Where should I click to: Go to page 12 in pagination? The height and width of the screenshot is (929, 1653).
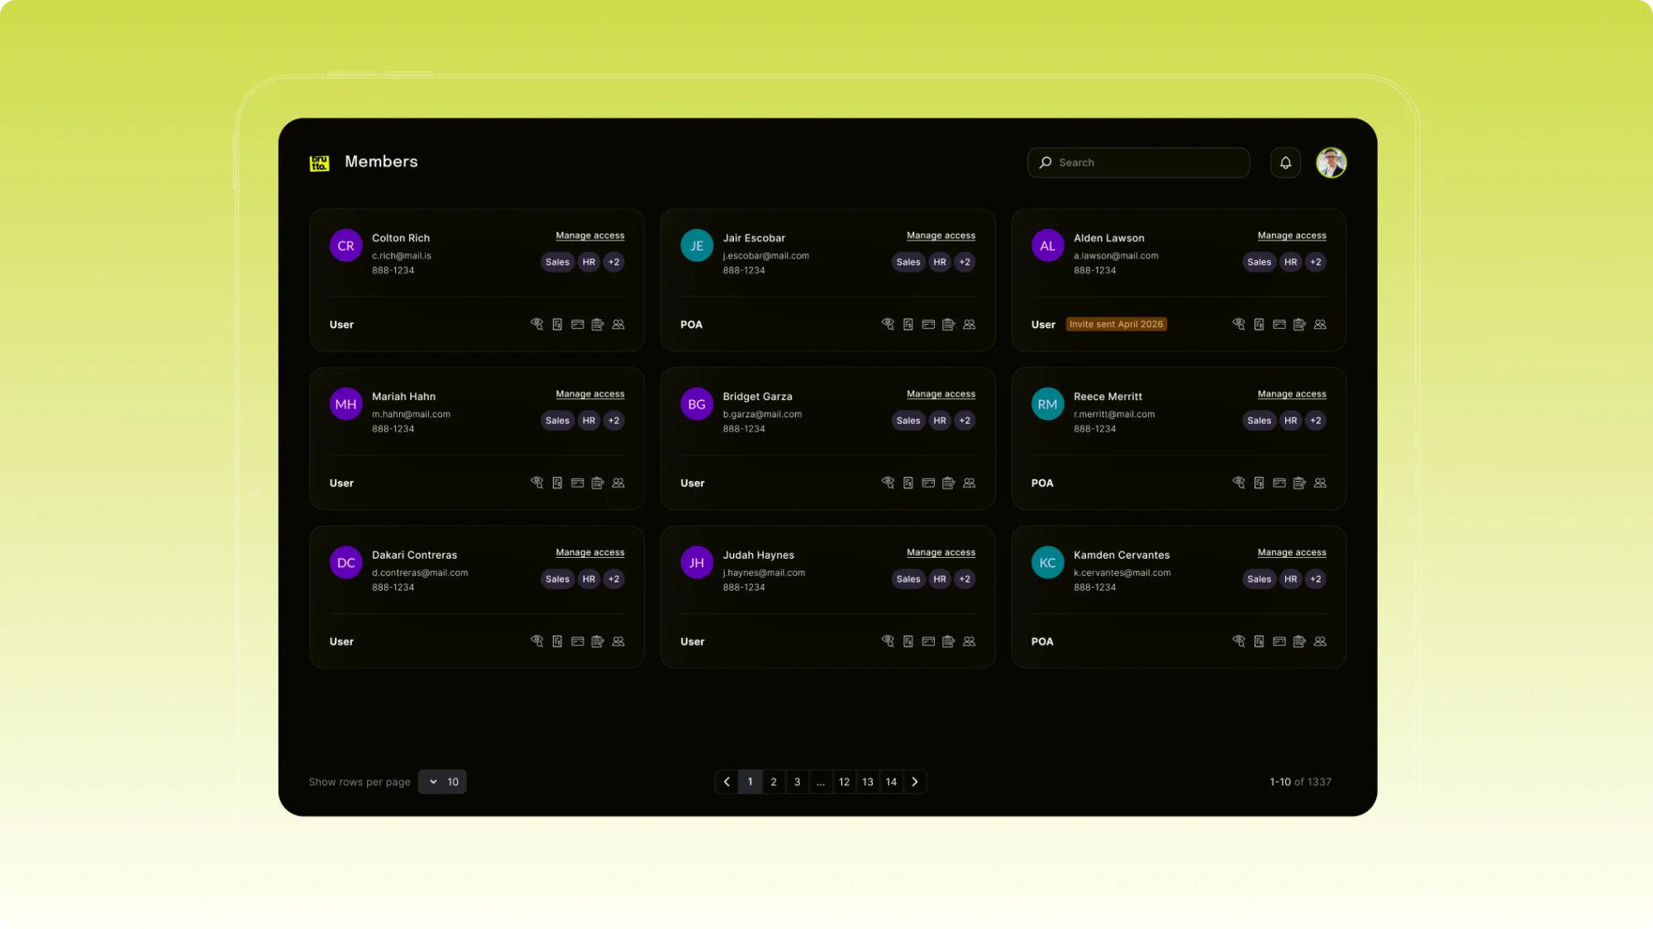coord(844,782)
